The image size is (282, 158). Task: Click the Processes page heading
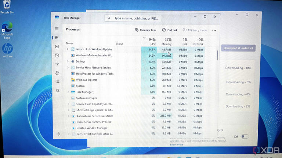(x=73, y=29)
